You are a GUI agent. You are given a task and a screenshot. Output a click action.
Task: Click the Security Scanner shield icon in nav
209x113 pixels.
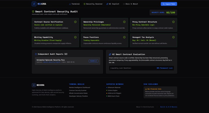pos(85,4)
